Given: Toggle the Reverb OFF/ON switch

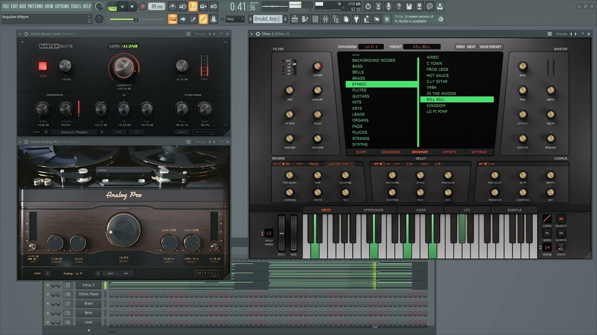Looking at the screenshot, I should [x=281, y=164].
